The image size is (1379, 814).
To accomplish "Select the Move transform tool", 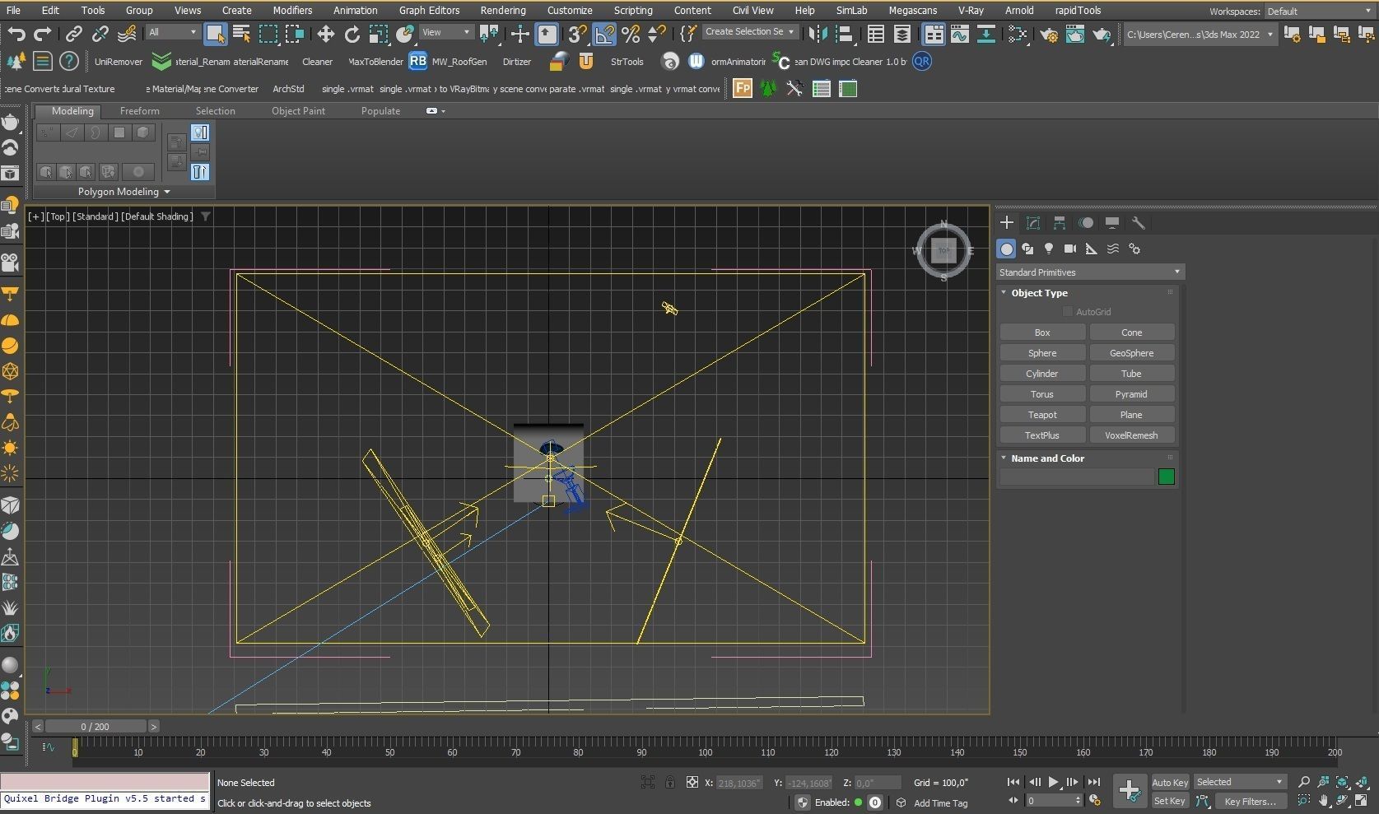I will [x=325, y=34].
